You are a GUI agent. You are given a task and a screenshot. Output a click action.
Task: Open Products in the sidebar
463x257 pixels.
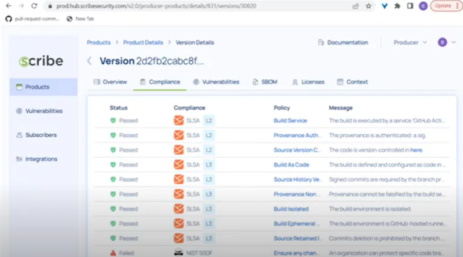click(43, 87)
